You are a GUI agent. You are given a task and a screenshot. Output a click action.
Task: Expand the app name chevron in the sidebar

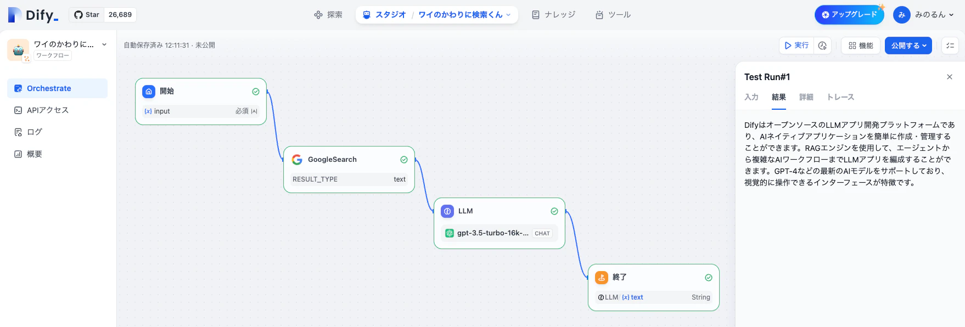pyautogui.click(x=104, y=44)
